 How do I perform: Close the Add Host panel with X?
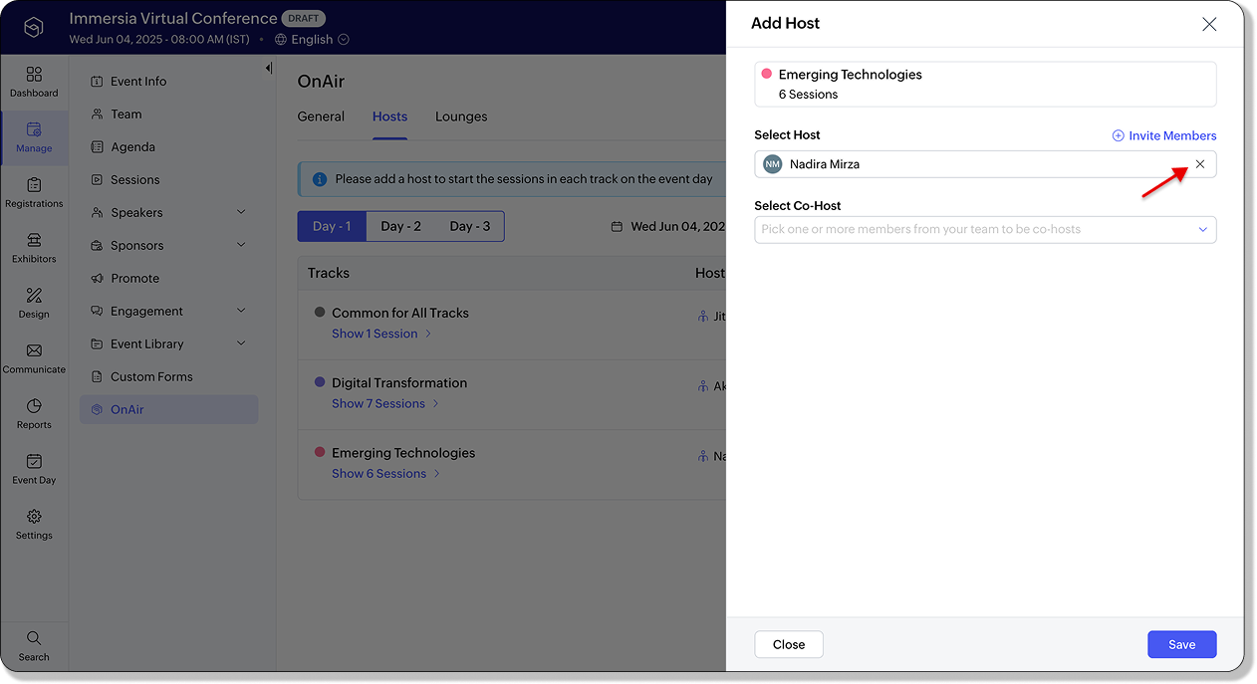pos(1209,24)
